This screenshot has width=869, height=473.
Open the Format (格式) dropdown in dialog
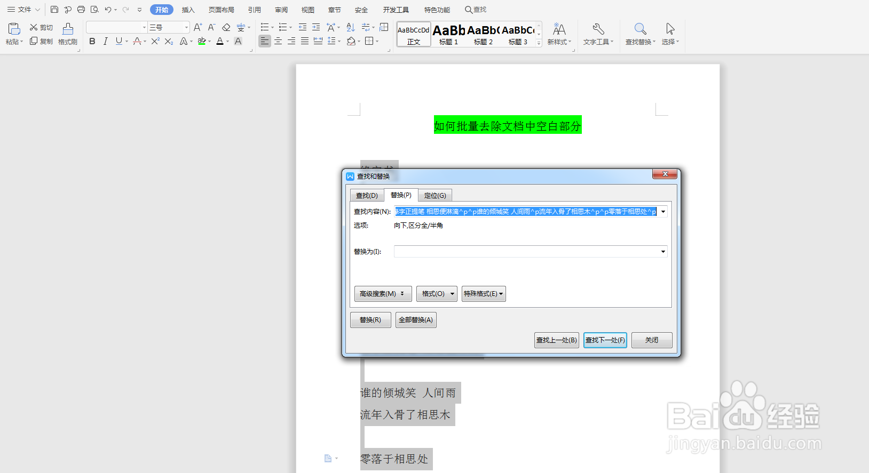pos(437,294)
